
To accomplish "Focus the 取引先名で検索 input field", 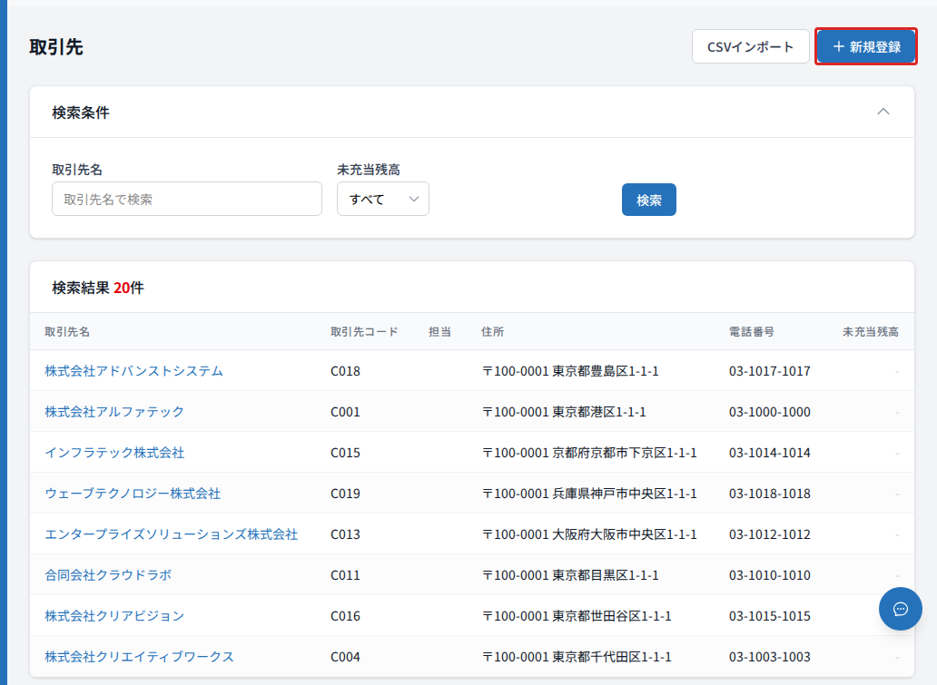I will [187, 199].
